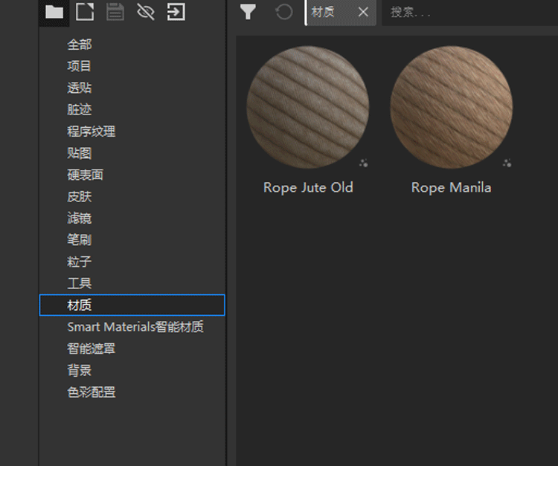Image resolution: width=558 pixels, height=483 pixels.
Task: Click the greyed-out save disk icon
Action: click(115, 12)
